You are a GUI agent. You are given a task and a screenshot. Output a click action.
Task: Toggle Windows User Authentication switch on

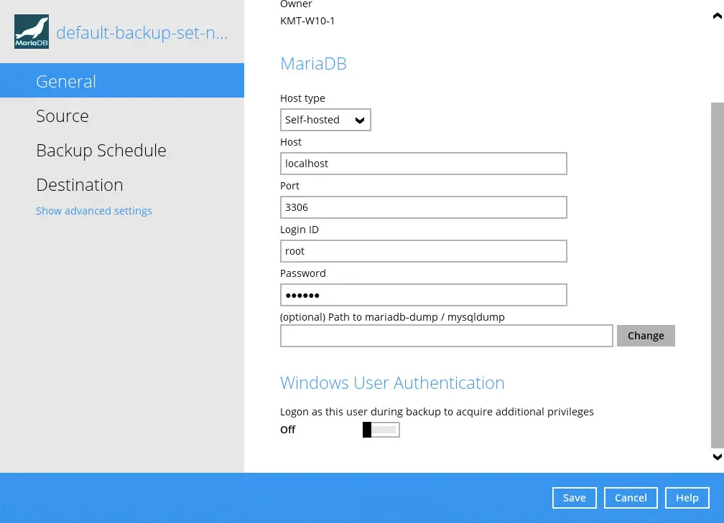click(x=381, y=430)
